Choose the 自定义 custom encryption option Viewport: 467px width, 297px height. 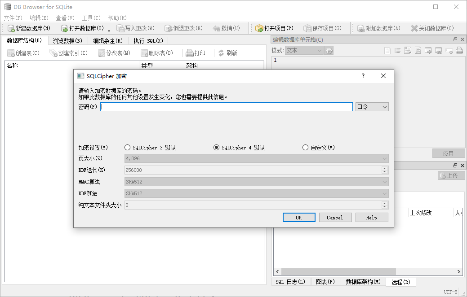click(x=305, y=147)
